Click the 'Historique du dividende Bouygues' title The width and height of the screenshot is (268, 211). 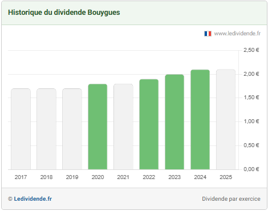[64, 13]
